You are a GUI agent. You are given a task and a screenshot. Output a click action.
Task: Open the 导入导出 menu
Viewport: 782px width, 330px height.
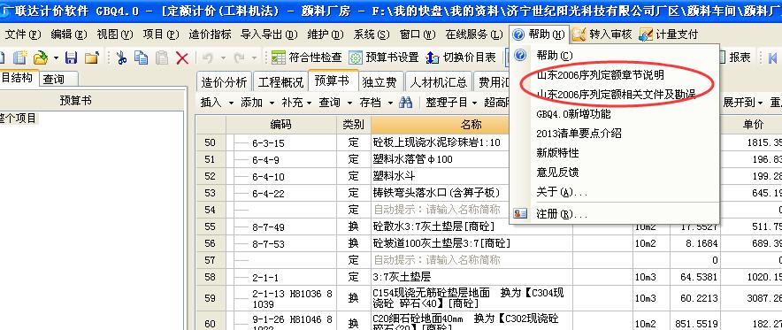[269, 35]
